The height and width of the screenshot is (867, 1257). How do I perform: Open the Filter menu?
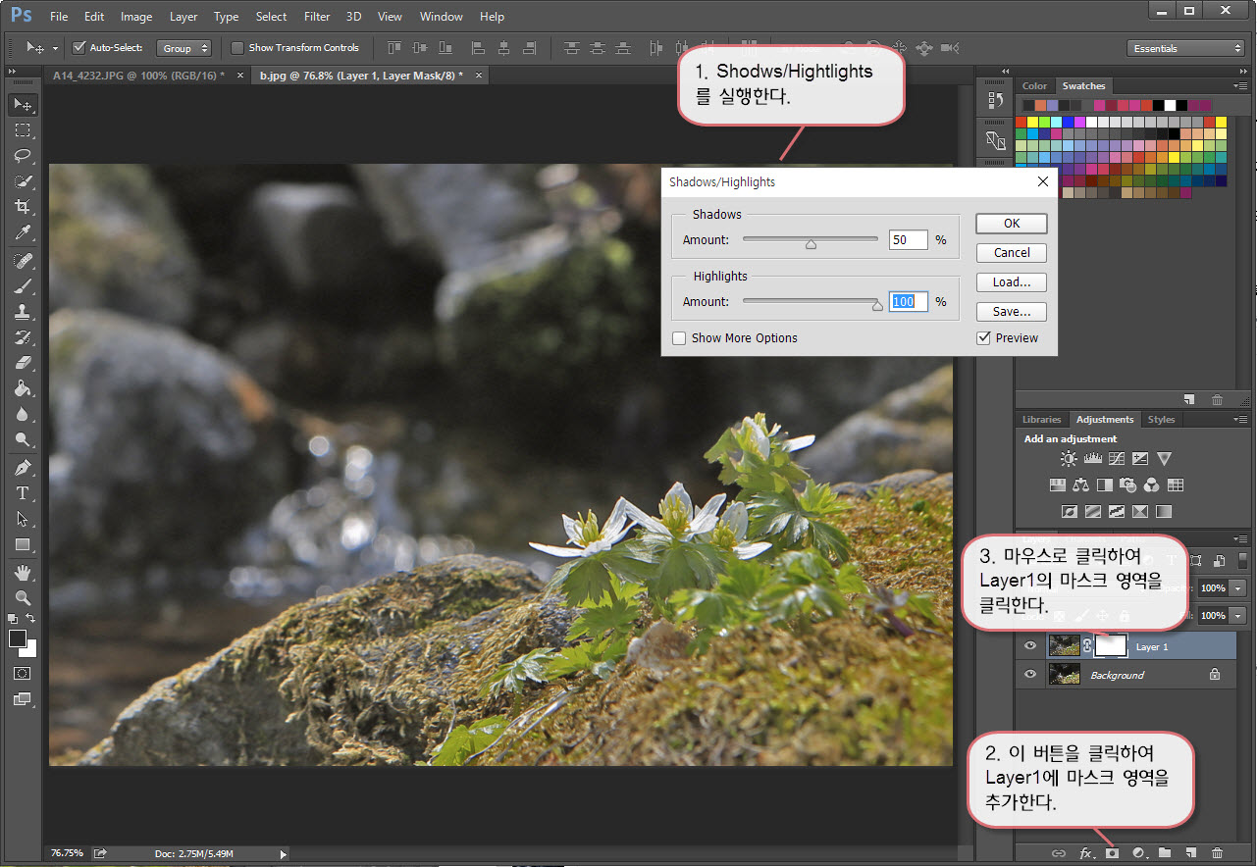coord(317,17)
